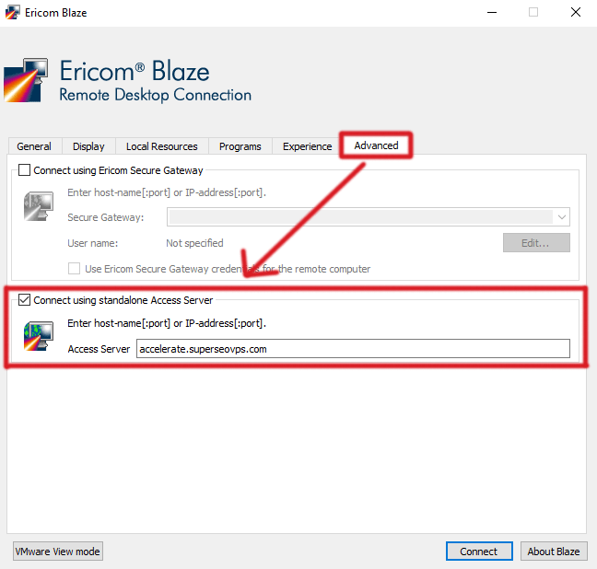This screenshot has width=597, height=569.
Task: Click the greyed host-name hint under Secure Gateway
Action: tap(167, 192)
